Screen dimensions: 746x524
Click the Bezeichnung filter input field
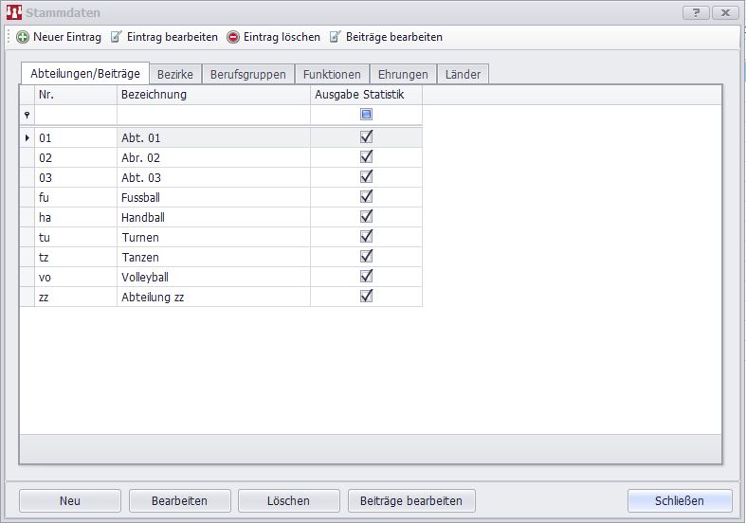pos(213,115)
